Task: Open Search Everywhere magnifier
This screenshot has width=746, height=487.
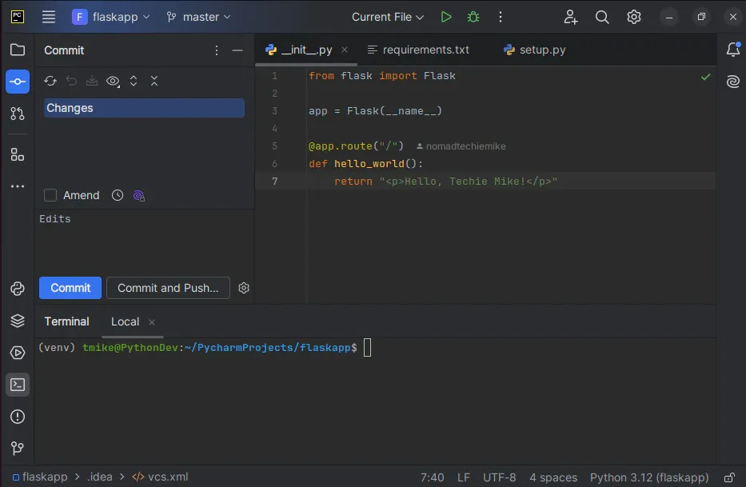Action: point(602,17)
